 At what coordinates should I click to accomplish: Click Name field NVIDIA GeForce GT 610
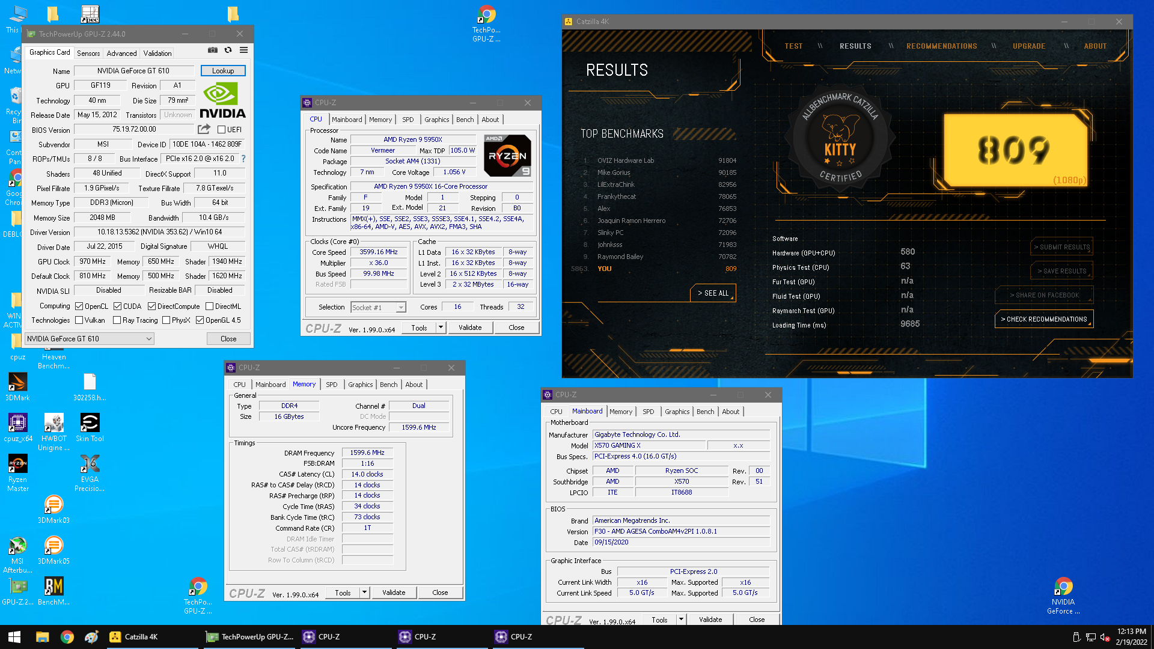click(x=133, y=71)
